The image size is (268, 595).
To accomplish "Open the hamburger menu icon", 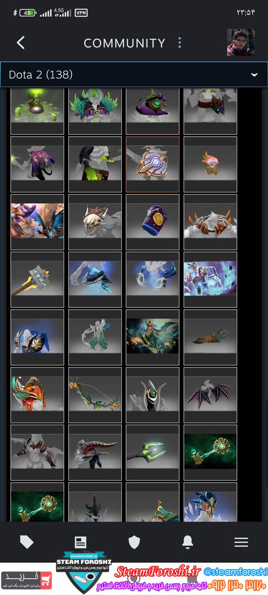I will [x=241, y=542].
